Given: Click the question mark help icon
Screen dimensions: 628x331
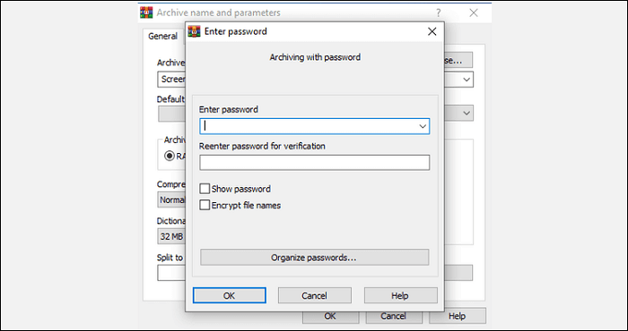Looking at the screenshot, I should (439, 13).
